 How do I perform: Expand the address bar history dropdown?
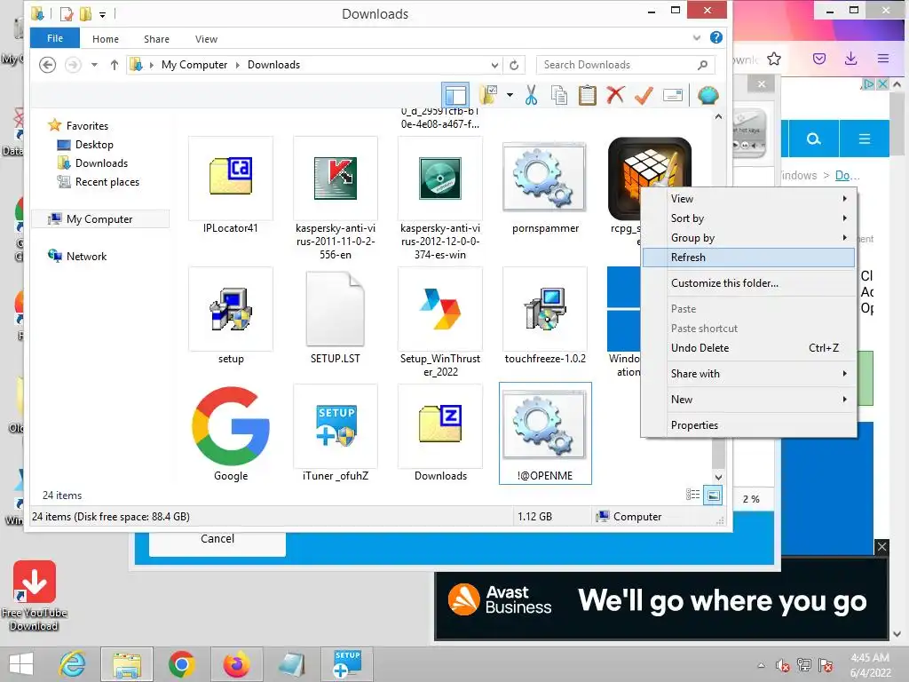click(494, 65)
